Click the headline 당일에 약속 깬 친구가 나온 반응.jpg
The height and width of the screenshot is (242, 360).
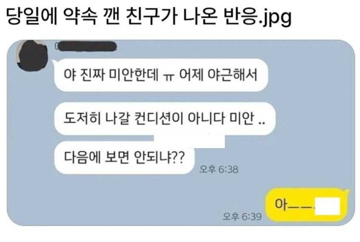tap(149, 17)
